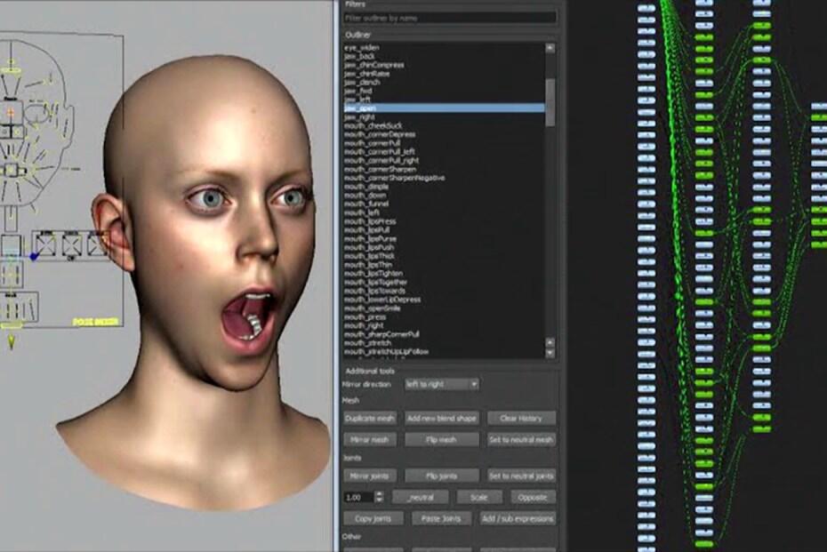Image resolution: width=827 pixels, height=552 pixels.
Task: Click the _neutral button
Action: click(x=421, y=497)
